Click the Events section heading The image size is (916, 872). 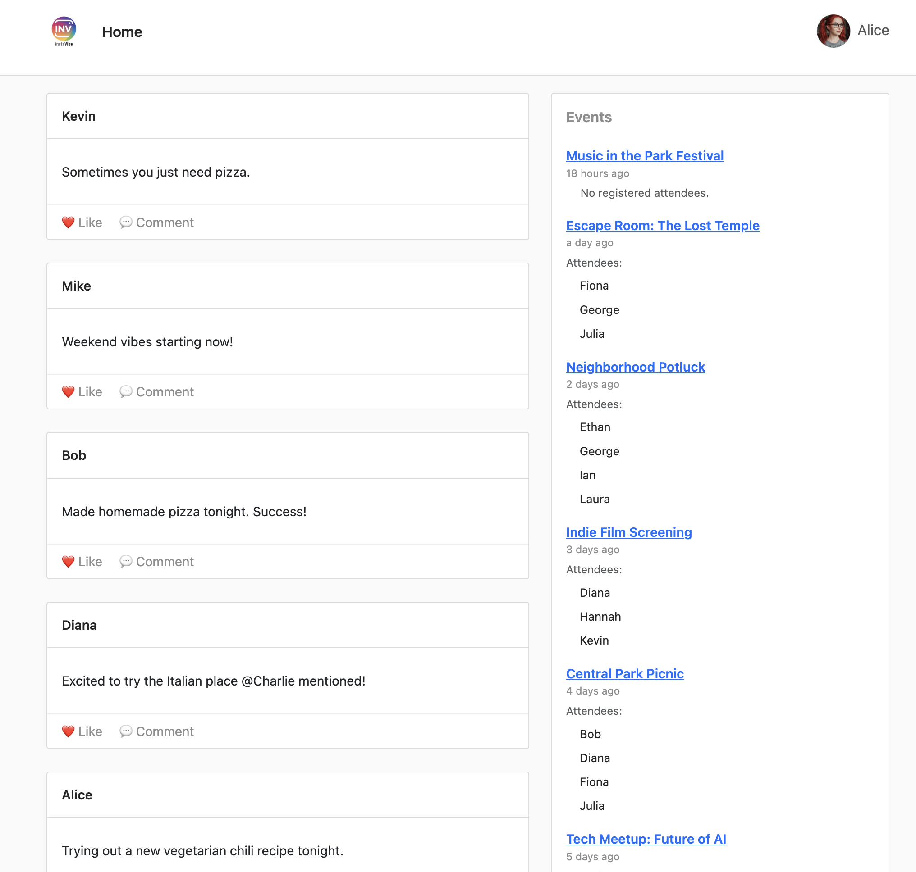[589, 117]
